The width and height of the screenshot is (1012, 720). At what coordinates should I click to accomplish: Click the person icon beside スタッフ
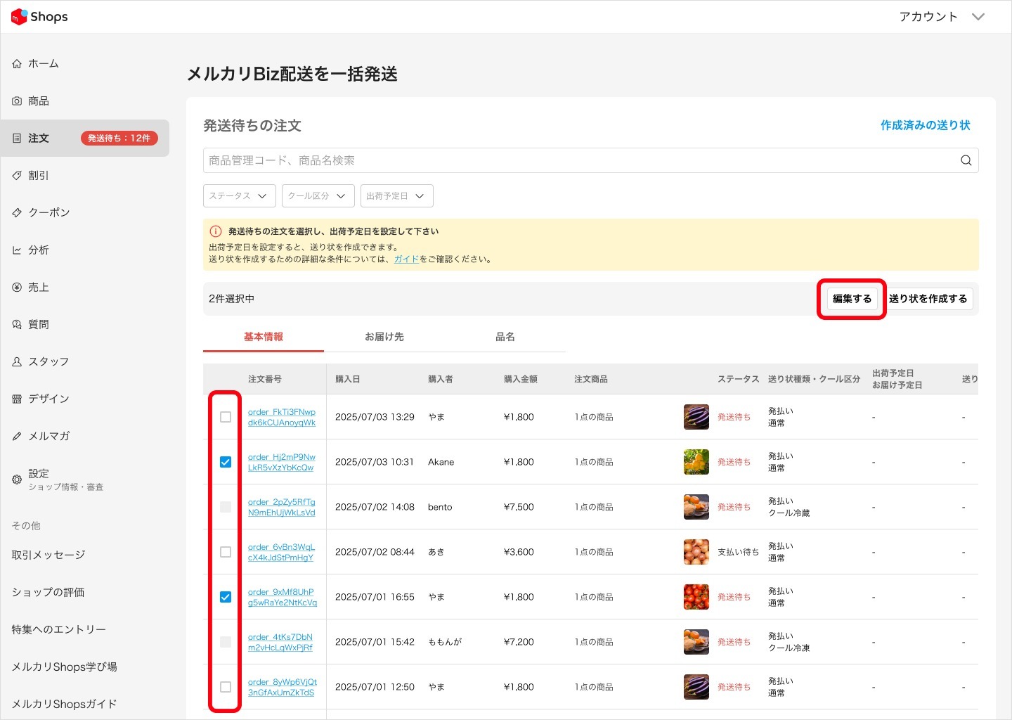(17, 362)
